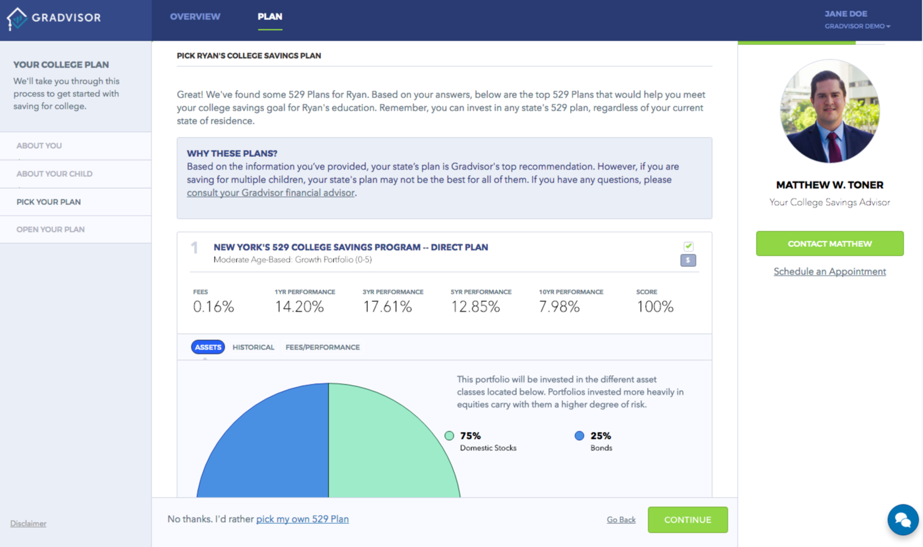Click the Go Back link
This screenshot has height=547, width=923.
[621, 519]
